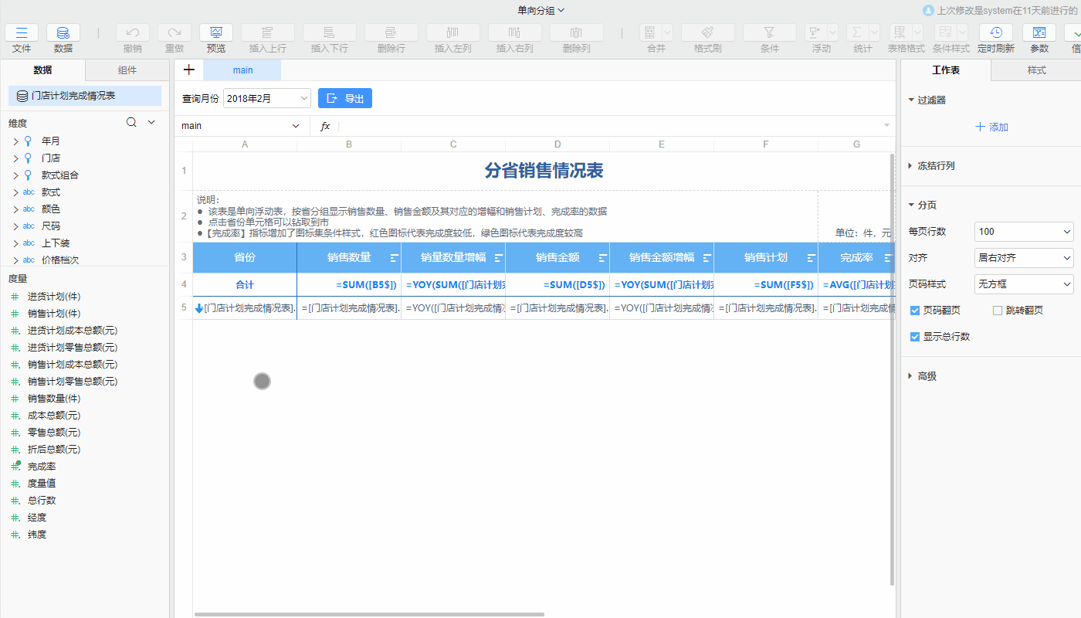This screenshot has height=618, width=1081.
Task: Click the 导出 (Export) button
Action: coord(344,98)
